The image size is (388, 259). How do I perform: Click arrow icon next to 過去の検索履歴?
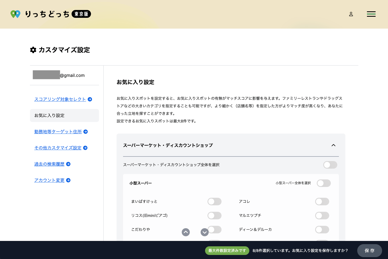(x=68, y=164)
